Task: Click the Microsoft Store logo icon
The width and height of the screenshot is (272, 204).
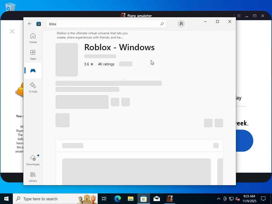Action: pyautogui.click(x=39, y=24)
